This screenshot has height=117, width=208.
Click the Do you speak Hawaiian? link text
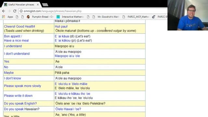[22, 109]
